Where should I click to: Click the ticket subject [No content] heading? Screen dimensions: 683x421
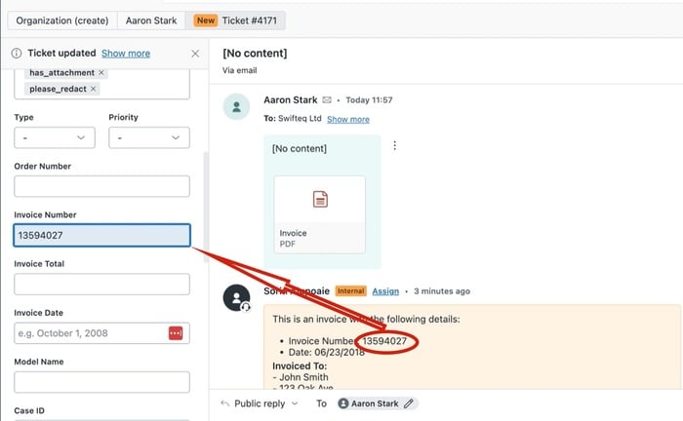(255, 53)
